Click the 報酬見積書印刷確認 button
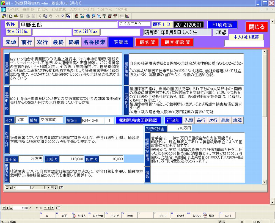275x223 pixels. click(138, 120)
